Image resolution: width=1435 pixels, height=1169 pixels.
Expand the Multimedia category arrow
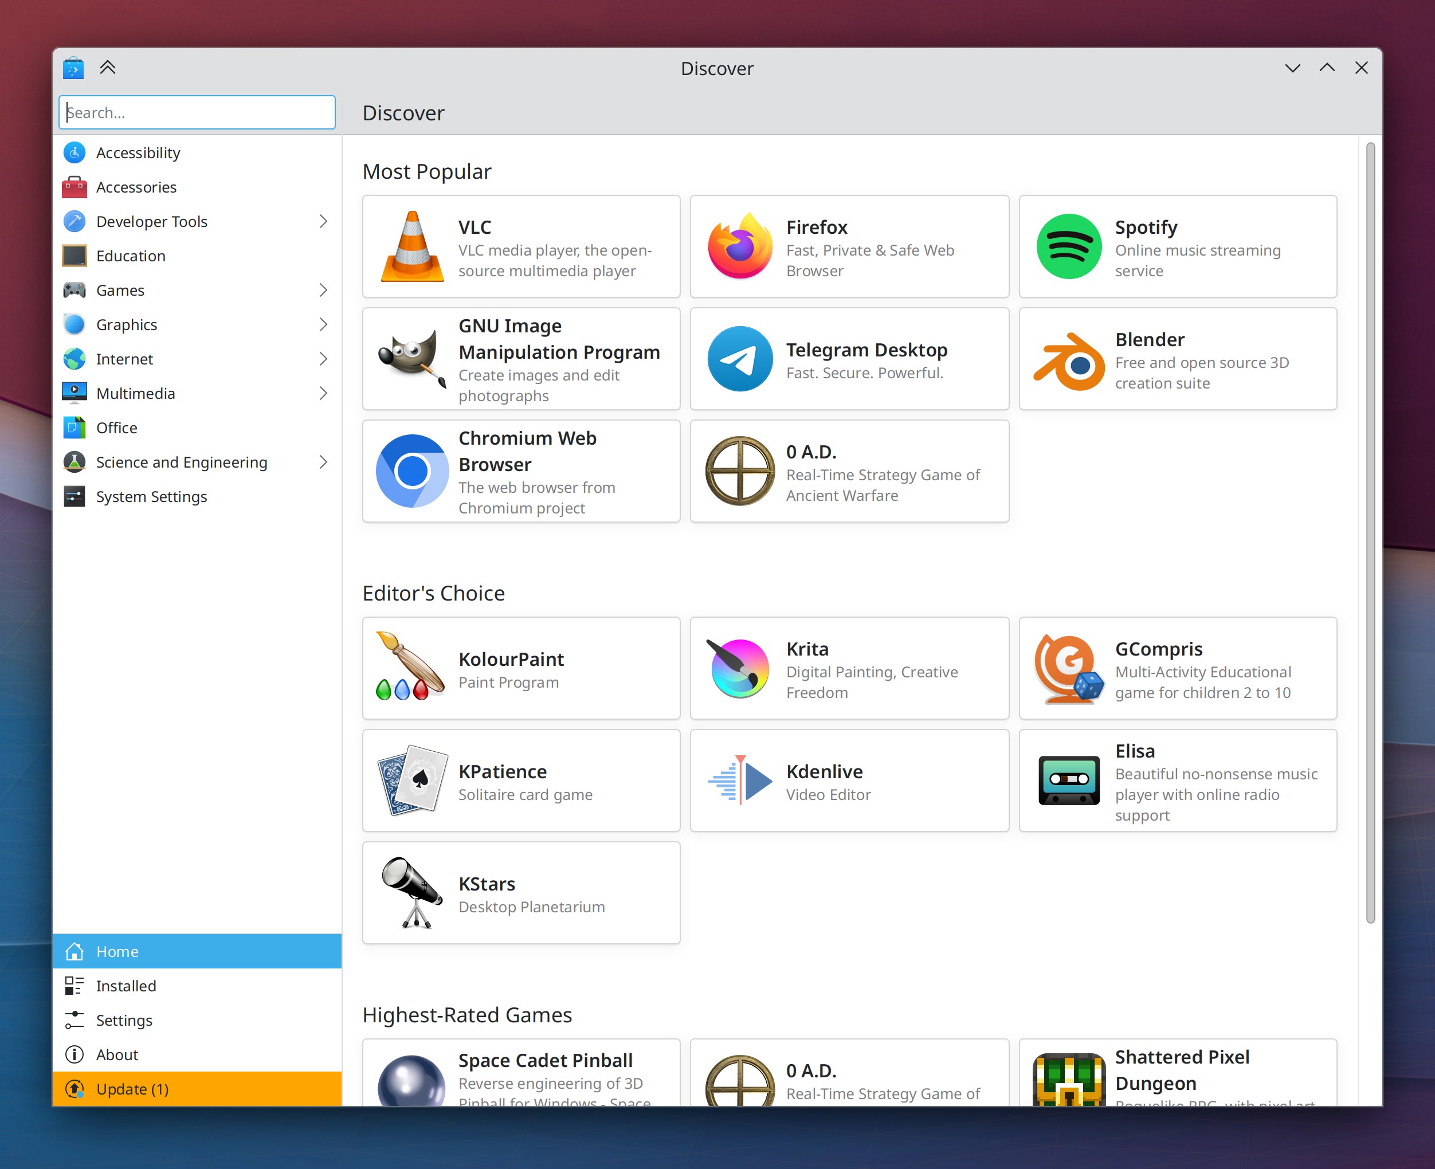323,393
